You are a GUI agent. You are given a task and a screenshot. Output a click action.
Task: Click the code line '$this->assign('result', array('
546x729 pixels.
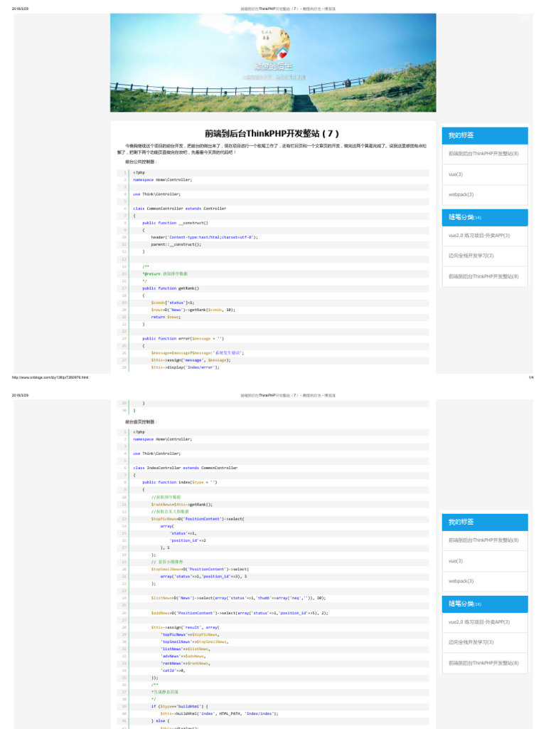pos(185,627)
